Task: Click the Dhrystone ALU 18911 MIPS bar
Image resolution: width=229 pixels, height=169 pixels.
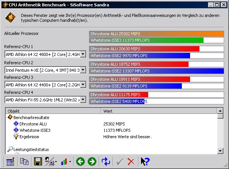Action: [x=156, y=79]
